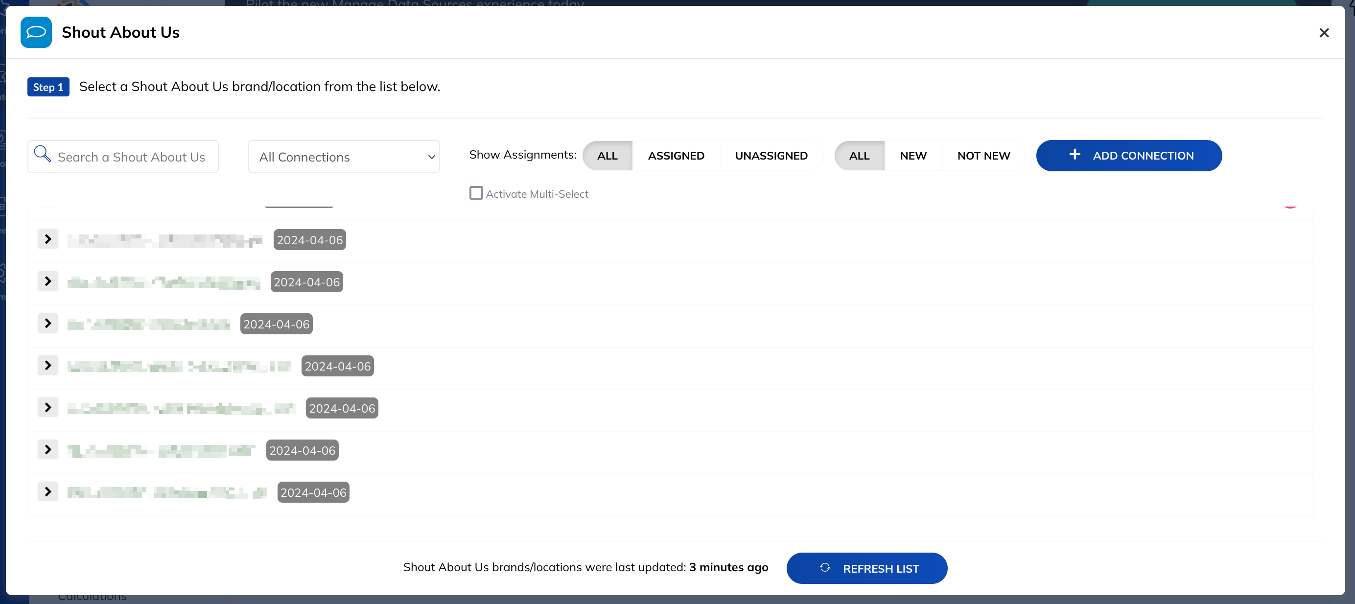Select UNASSIGNED in Show Assignments filter
This screenshot has height=604, width=1355.
[771, 156]
